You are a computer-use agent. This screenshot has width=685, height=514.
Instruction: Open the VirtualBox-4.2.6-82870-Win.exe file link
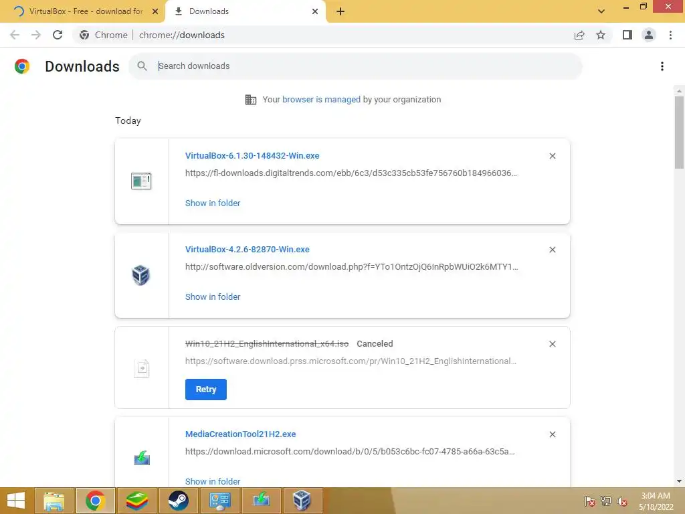click(x=248, y=249)
